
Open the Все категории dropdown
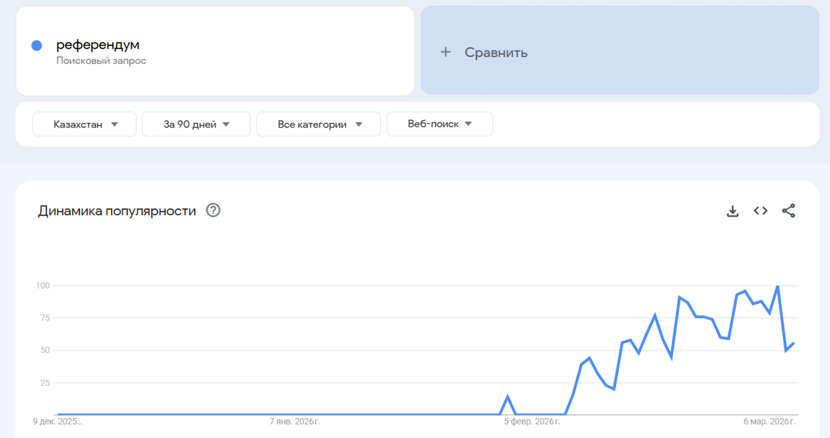click(319, 125)
